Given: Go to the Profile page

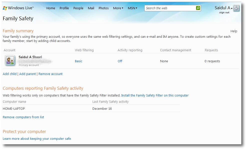Looking at the screenshot, I should pyautogui.click(x=64, y=8).
